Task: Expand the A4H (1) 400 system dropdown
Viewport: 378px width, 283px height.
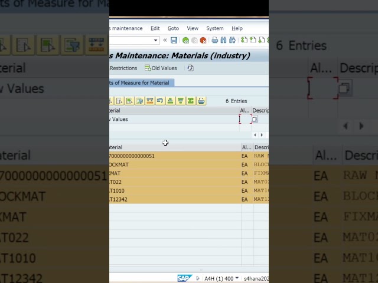Action: pyautogui.click(x=237, y=278)
